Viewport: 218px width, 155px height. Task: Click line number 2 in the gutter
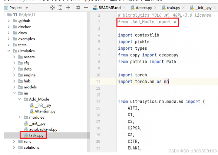99,22
